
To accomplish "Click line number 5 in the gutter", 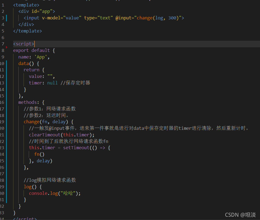I will point(3,31).
